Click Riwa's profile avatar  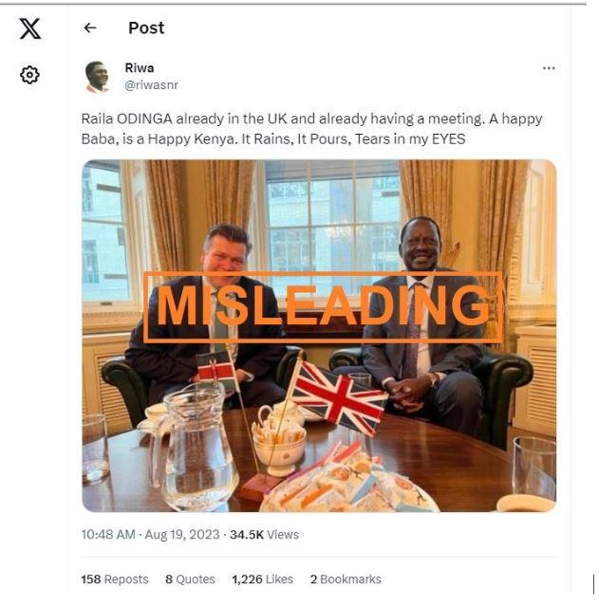[97, 77]
